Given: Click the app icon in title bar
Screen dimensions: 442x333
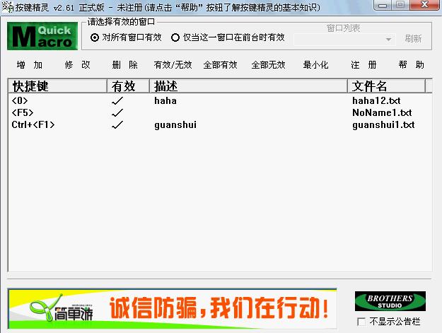Looking at the screenshot, I should point(8,6).
